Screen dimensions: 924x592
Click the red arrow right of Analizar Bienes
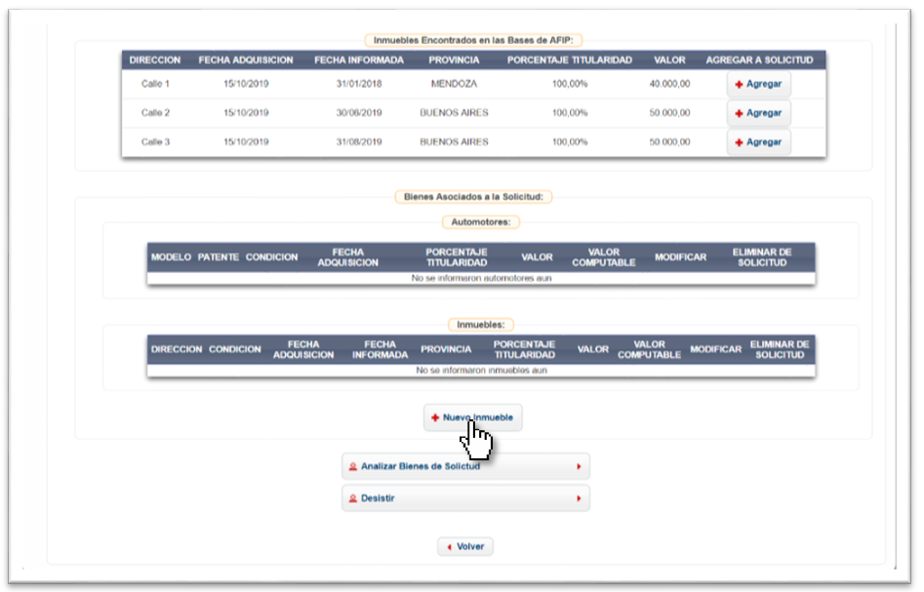579,467
